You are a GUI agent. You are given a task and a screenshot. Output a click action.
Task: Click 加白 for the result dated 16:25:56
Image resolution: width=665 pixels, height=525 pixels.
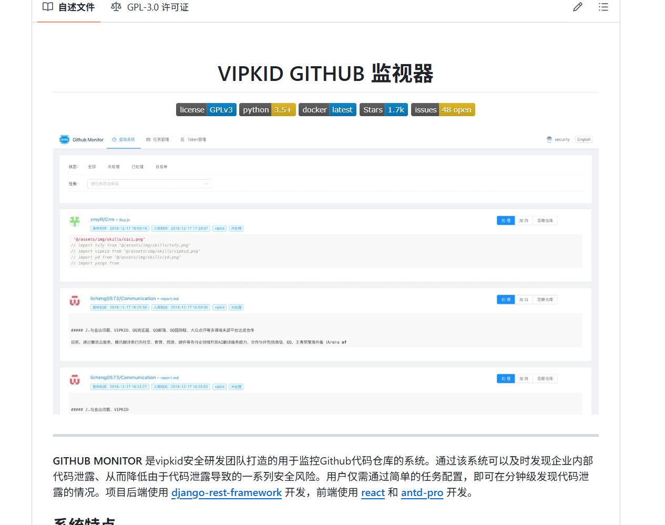524,300
